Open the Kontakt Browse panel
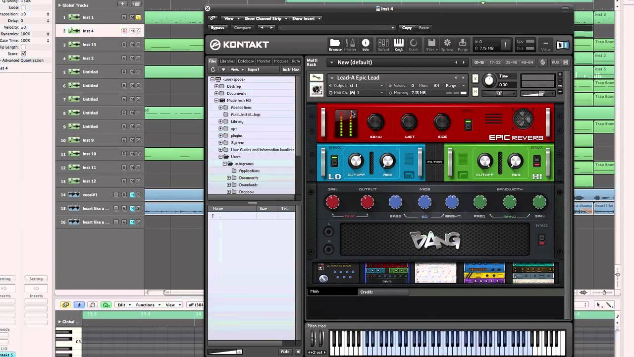 335,45
